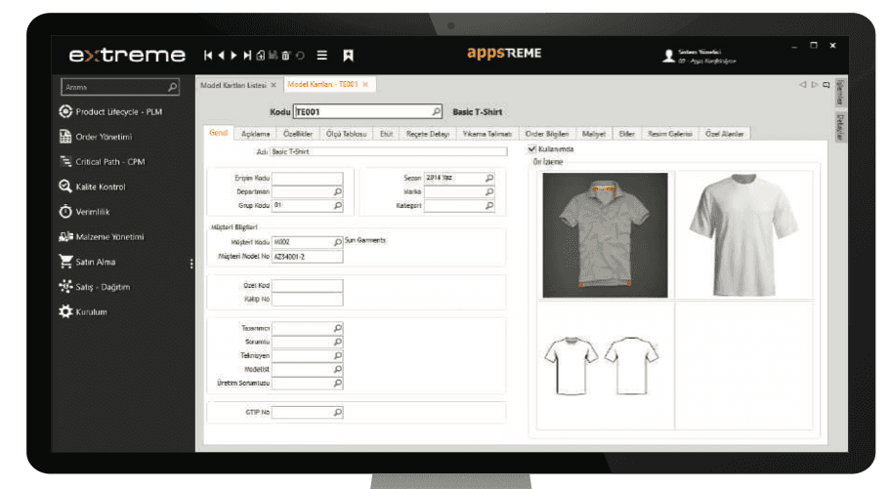Go to first record using toolbar arrow
The height and width of the screenshot is (489, 889).
click(x=208, y=55)
